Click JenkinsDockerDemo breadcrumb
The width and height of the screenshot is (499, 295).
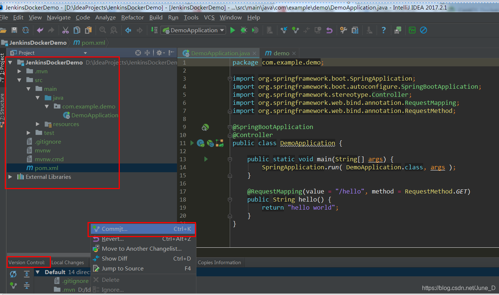34,43
